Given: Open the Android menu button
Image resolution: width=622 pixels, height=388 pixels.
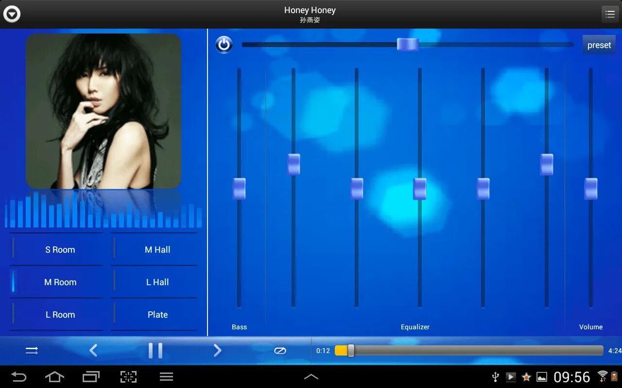Looking at the screenshot, I should click(x=167, y=377).
